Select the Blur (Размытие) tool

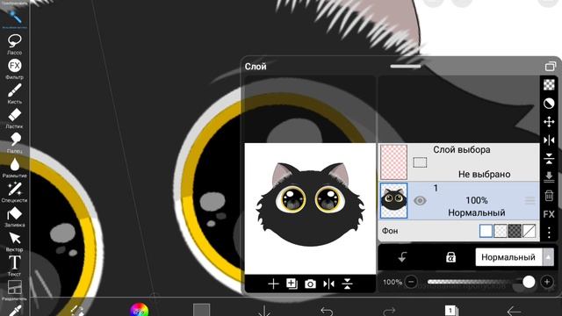click(x=14, y=168)
